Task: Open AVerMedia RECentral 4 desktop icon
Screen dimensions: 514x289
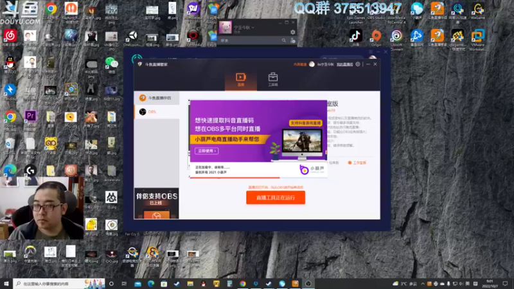Action: click(396, 12)
